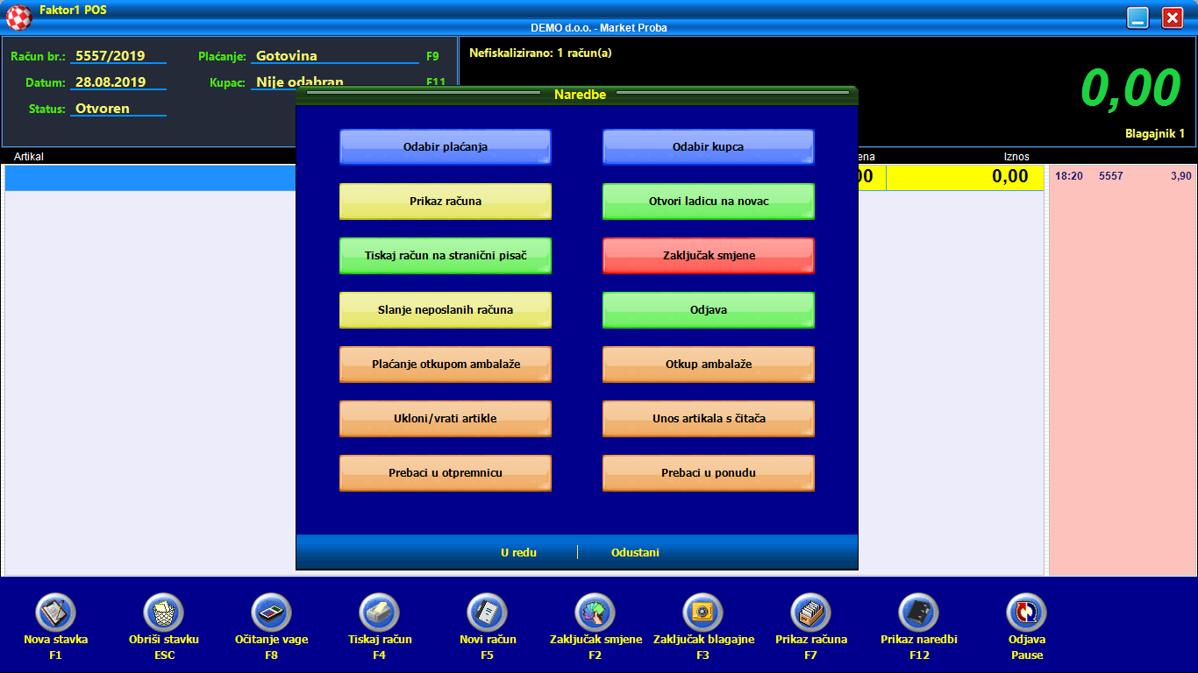The width and height of the screenshot is (1198, 673).
Task: Click the Obriši stavku trash icon
Action: tap(163, 613)
